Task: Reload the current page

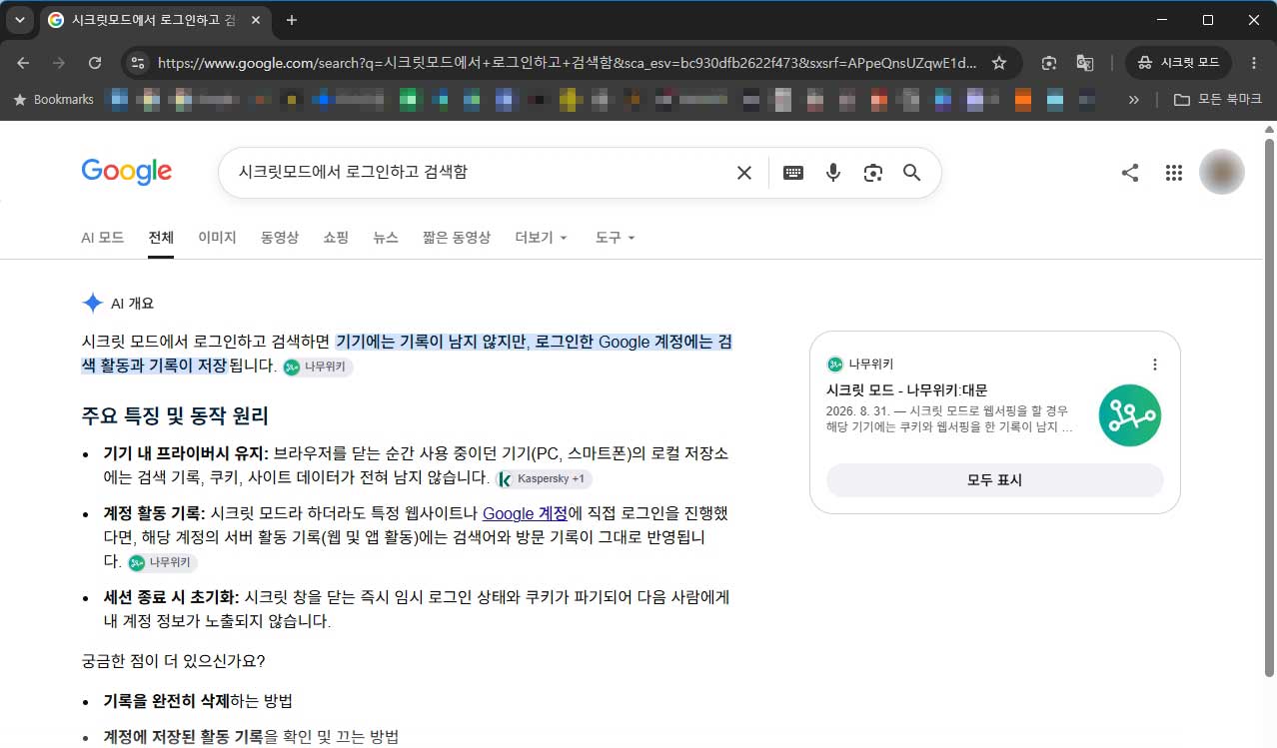Action: coord(95,63)
